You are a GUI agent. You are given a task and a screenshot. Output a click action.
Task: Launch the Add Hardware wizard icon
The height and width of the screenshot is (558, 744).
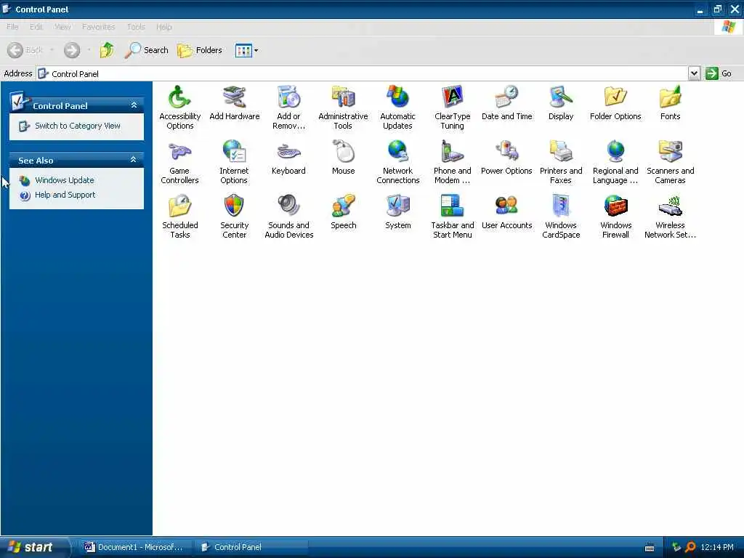pyautogui.click(x=235, y=97)
